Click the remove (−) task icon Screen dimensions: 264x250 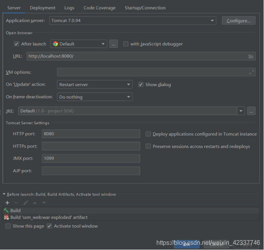click(16, 203)
